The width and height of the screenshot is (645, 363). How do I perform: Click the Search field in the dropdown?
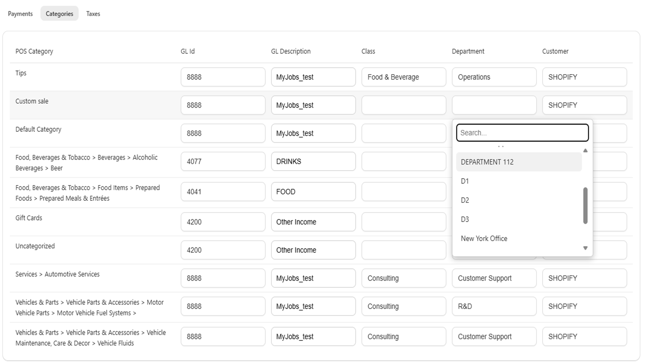coord(522,132)
